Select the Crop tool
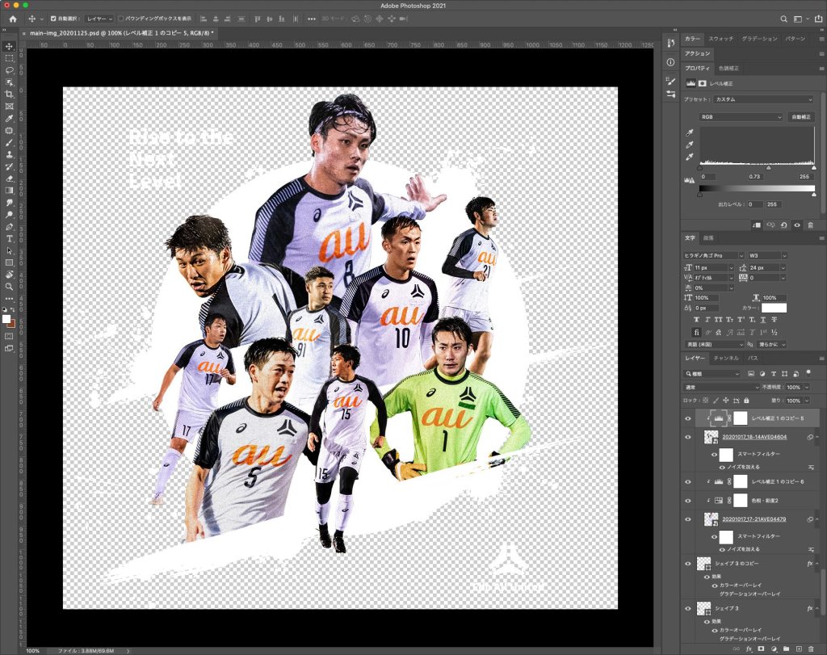 click(9, 94)
